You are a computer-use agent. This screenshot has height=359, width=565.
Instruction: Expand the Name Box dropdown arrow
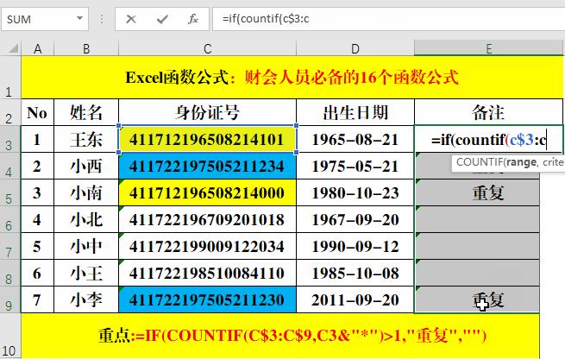click(79, 18)
